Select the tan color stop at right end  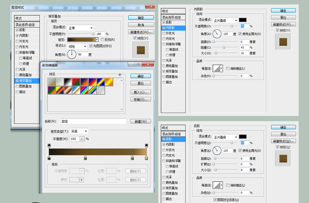(146, 158)
